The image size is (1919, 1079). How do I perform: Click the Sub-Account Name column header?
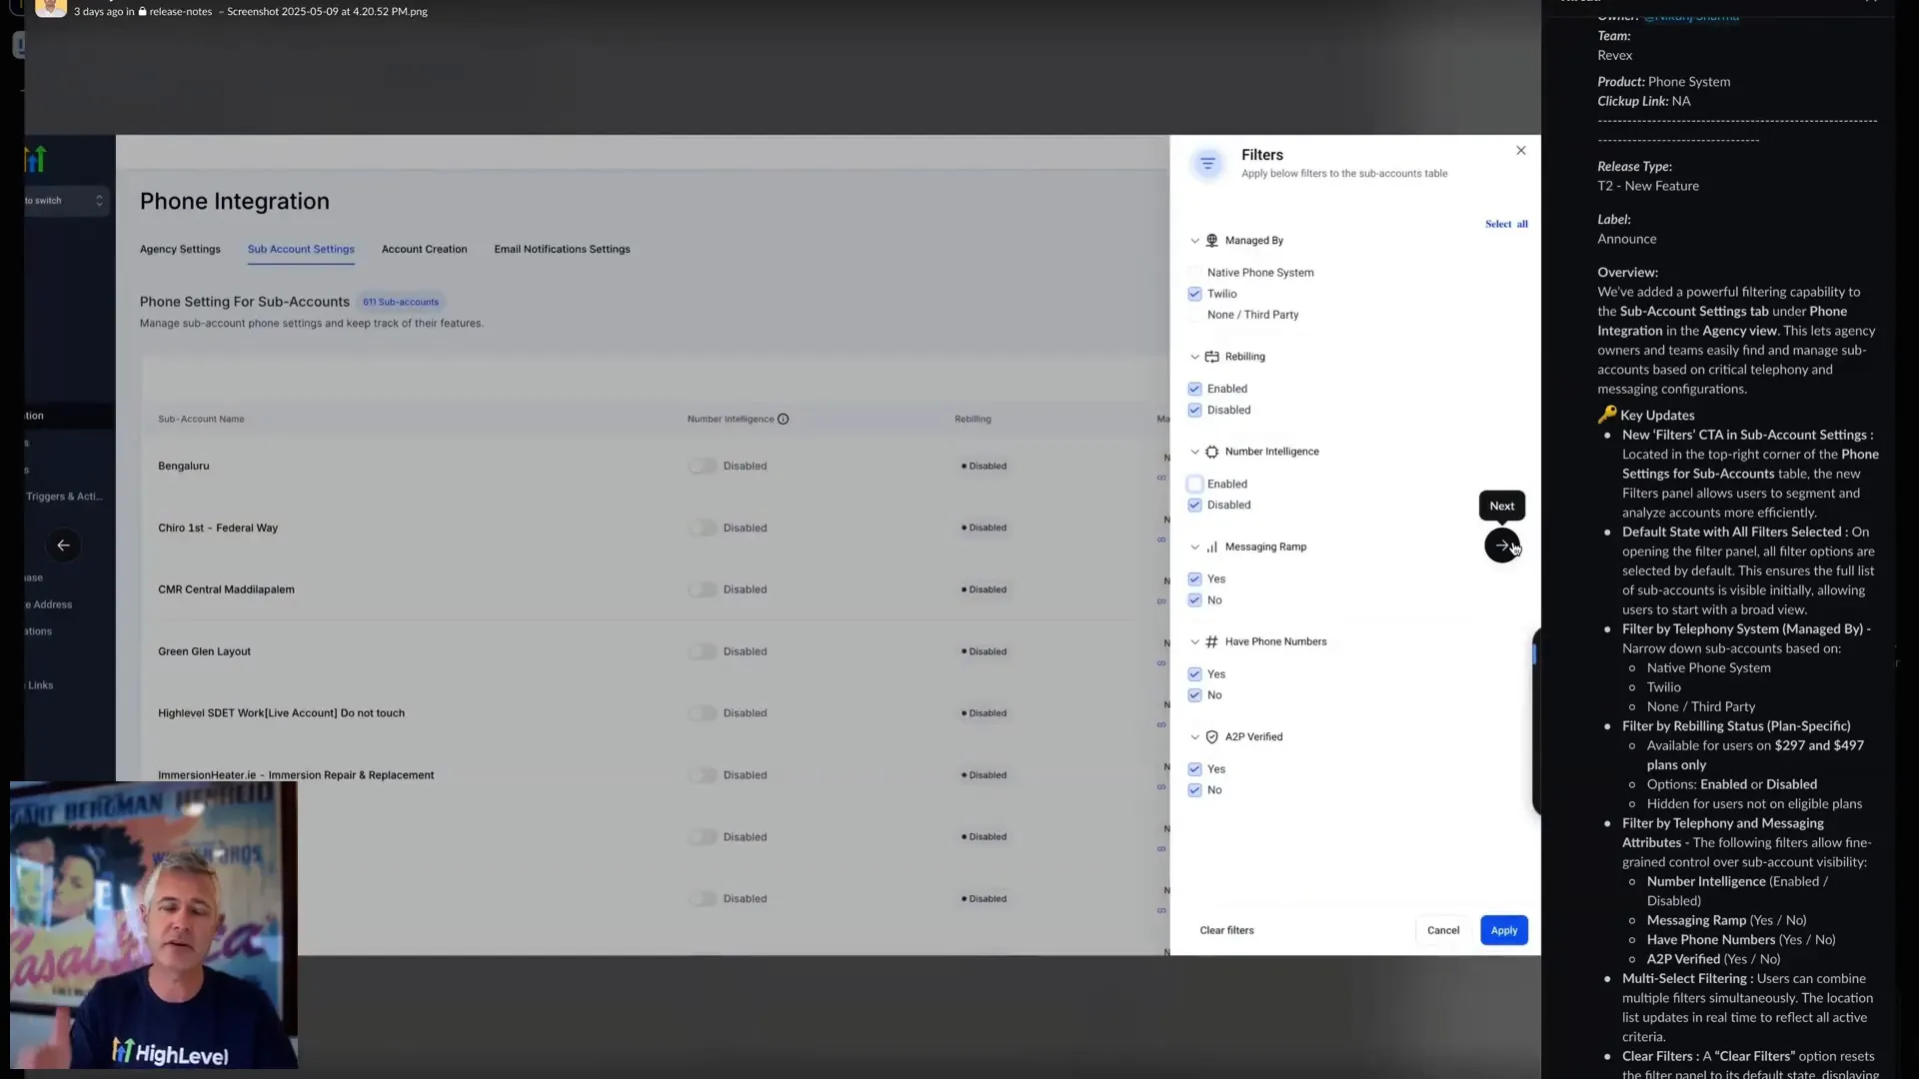click(201, 420)
